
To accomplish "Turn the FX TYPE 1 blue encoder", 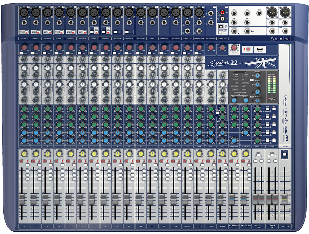I will [x=234, y=100].
